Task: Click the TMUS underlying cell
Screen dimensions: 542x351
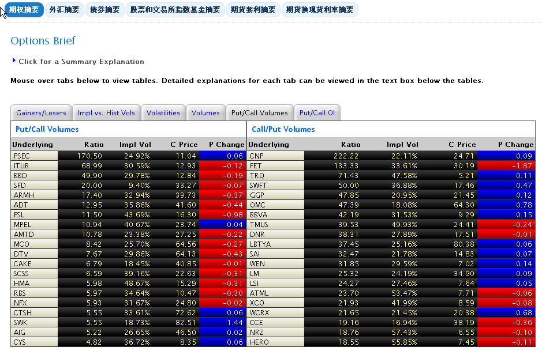Action: point(275,224)
